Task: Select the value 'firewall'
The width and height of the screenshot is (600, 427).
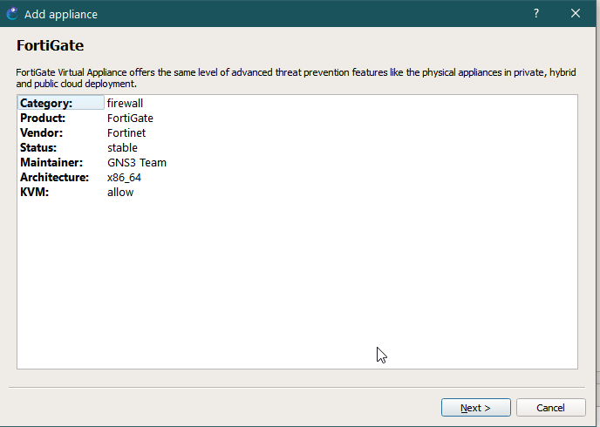Action: click(125, 103)
